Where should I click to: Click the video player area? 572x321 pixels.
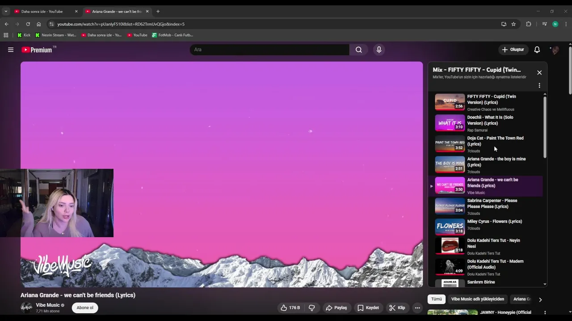pos(221,174)
